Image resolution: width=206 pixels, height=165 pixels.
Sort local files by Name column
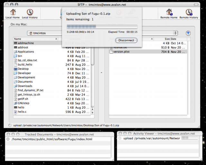click(36, 39)
